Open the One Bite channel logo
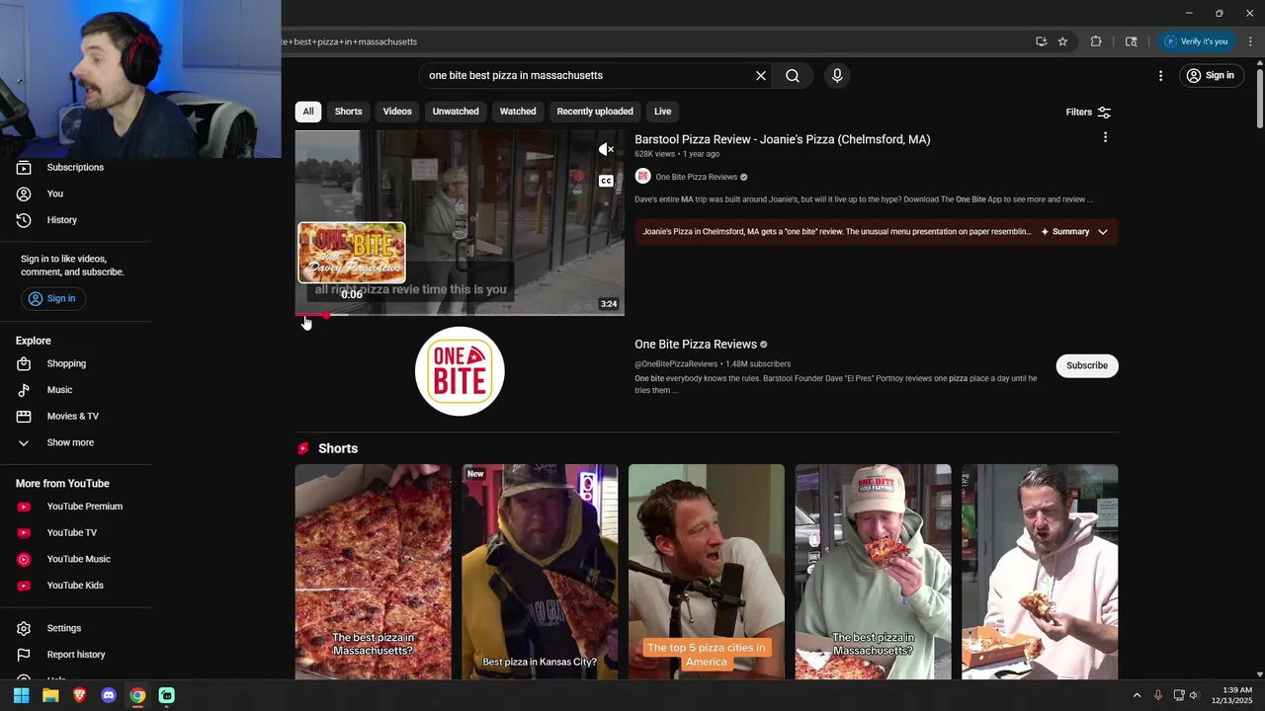Screen dimensions: 1265x711 point(460,371)
